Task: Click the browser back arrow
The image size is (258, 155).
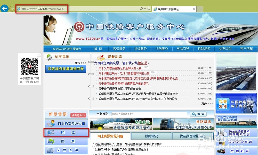Action: [4, 9]
